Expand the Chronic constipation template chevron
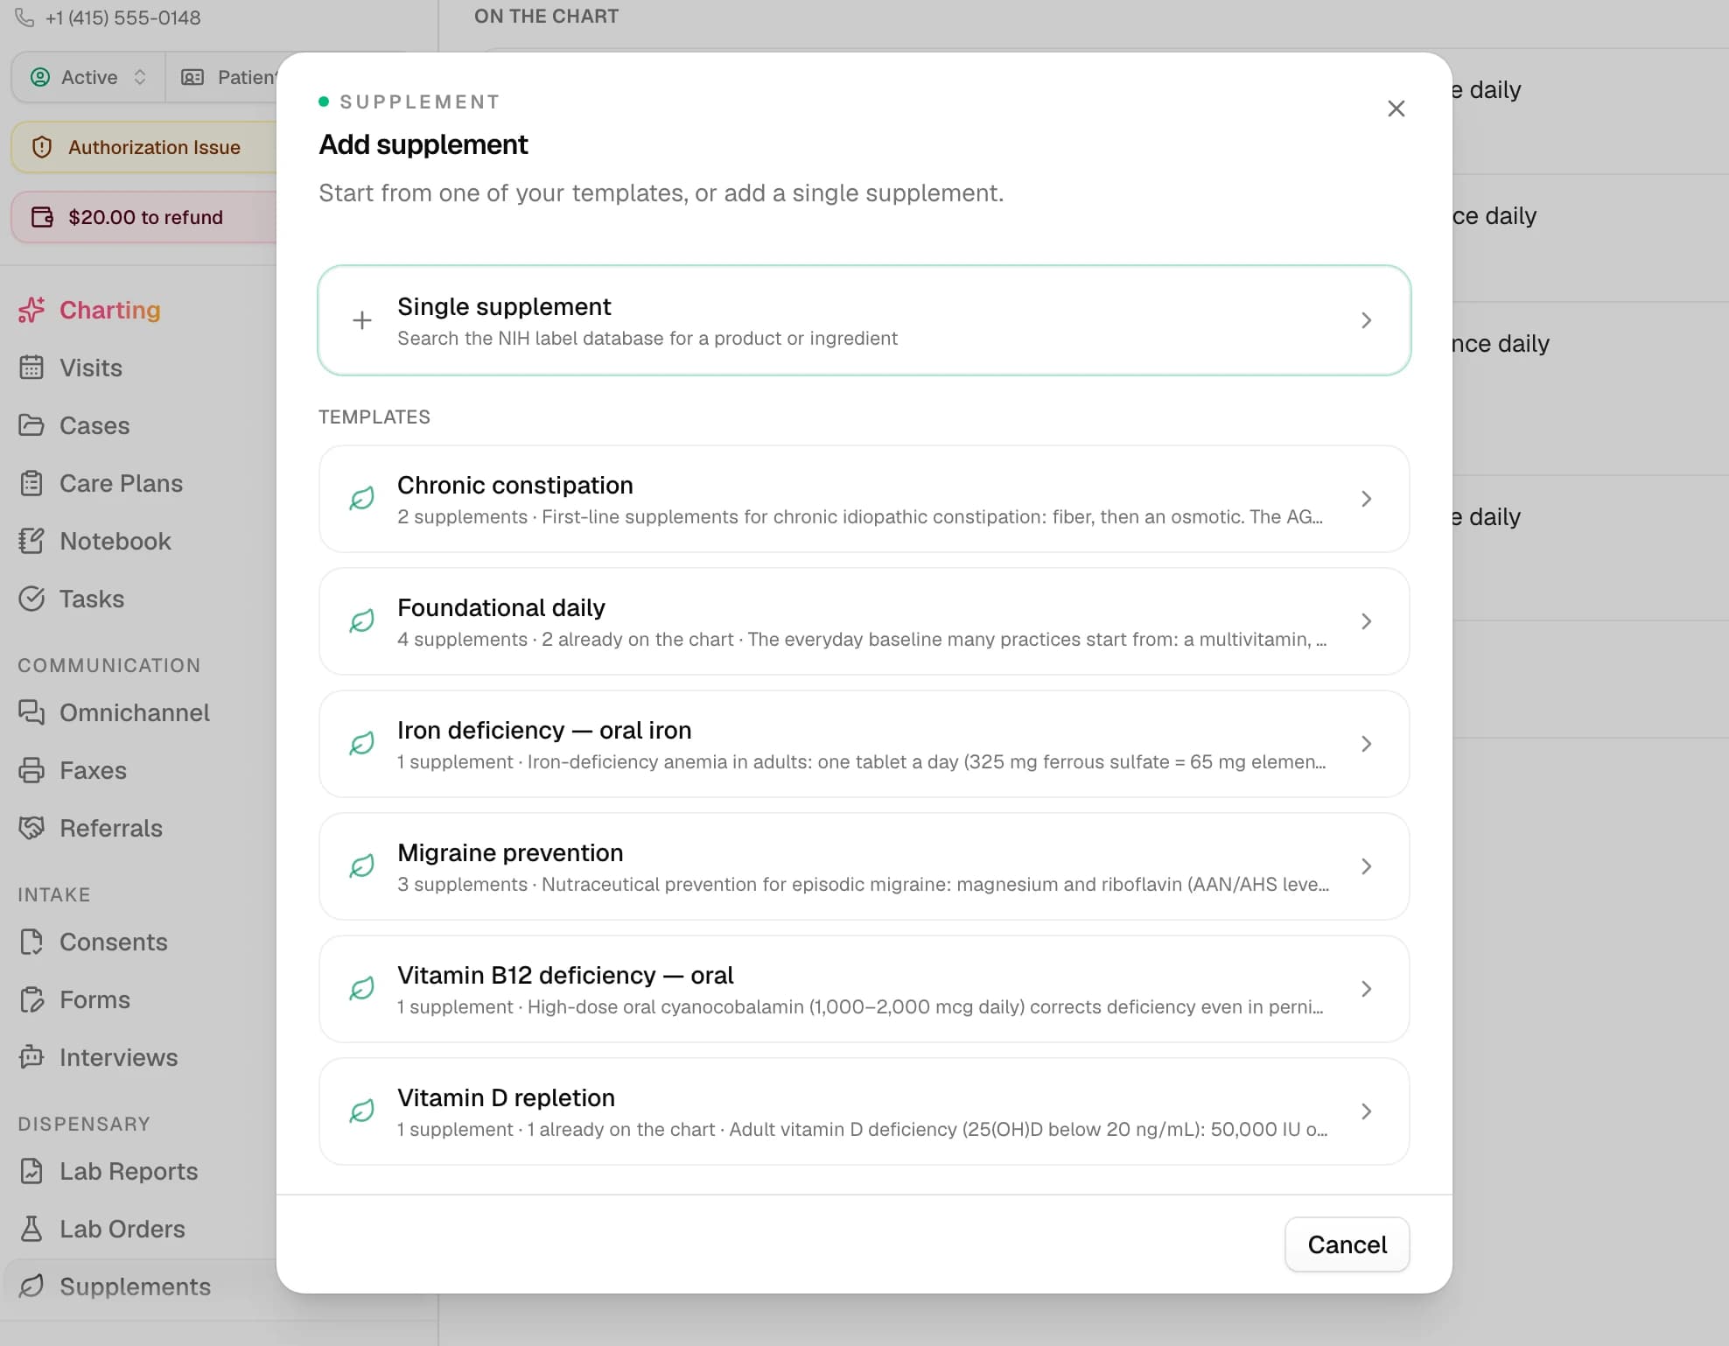Screen dimensions: 1729x1346 [1366, 499]
